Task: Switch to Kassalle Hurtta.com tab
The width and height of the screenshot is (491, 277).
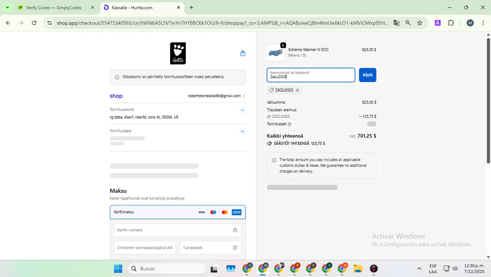Action: point(142,8)
